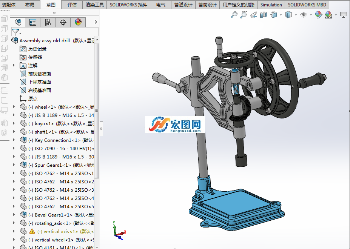Click the View Settings monitor icon
Screen dimensions: 350x249
(x=343, y=15)
